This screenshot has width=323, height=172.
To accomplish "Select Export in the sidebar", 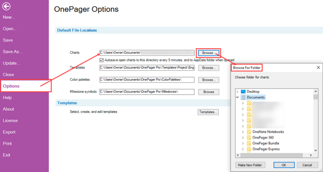I will click(9, 132).
